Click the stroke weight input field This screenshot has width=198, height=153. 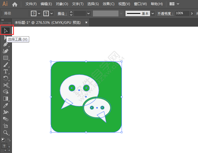tap(80, 13)
